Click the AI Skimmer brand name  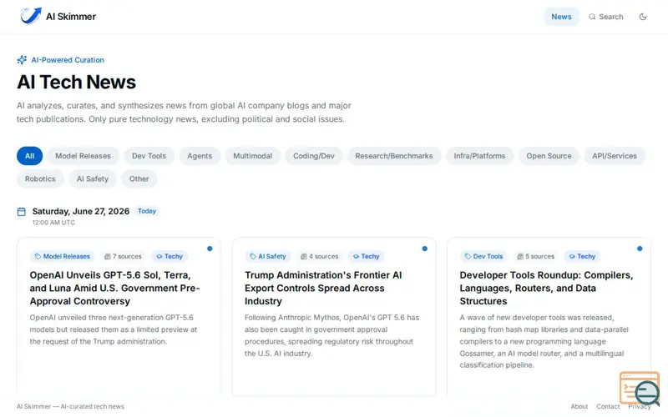click(71, 17)
